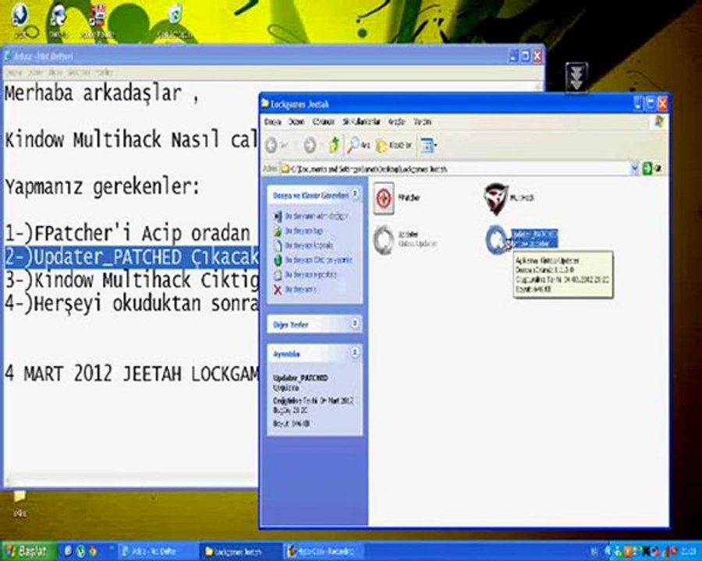Open the Views toolbar button
The width and height of the screenshot is (702, 561).
(428, 145)
